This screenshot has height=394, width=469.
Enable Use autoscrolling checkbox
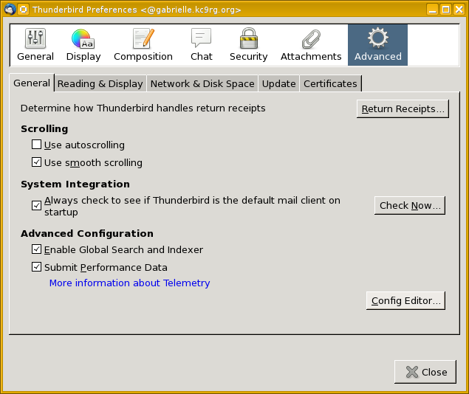coord(36,145)
